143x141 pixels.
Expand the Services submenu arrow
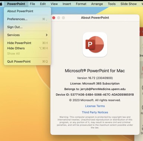click(x=47, y=35)
